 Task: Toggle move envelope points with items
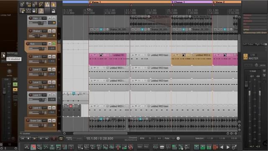[28, 11]
